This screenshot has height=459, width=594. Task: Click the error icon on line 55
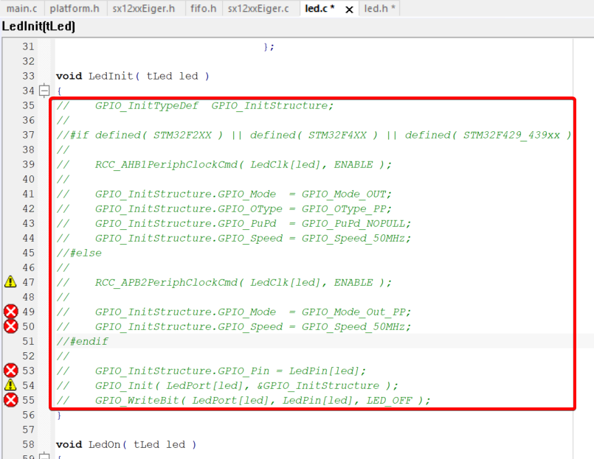[10, 400]
